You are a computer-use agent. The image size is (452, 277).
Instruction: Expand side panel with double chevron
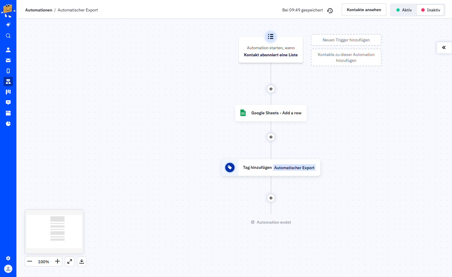coord(444,47)
